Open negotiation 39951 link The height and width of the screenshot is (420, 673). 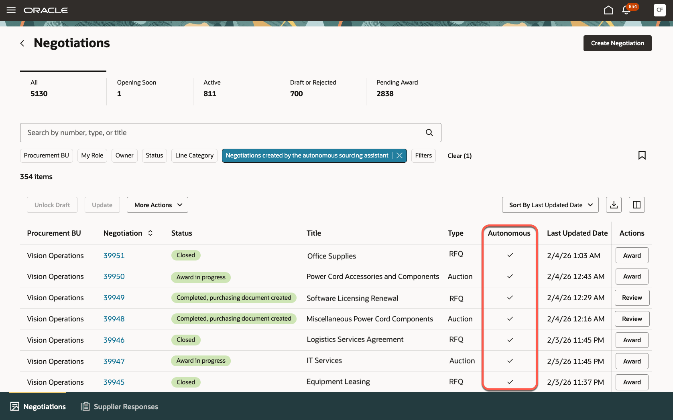tap(114, 255)
